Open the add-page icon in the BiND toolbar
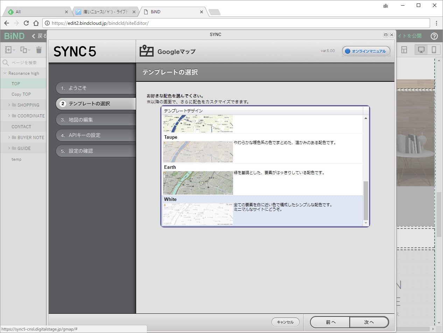The width and height of the screenshot is (443, 333). tap(9, 50)
